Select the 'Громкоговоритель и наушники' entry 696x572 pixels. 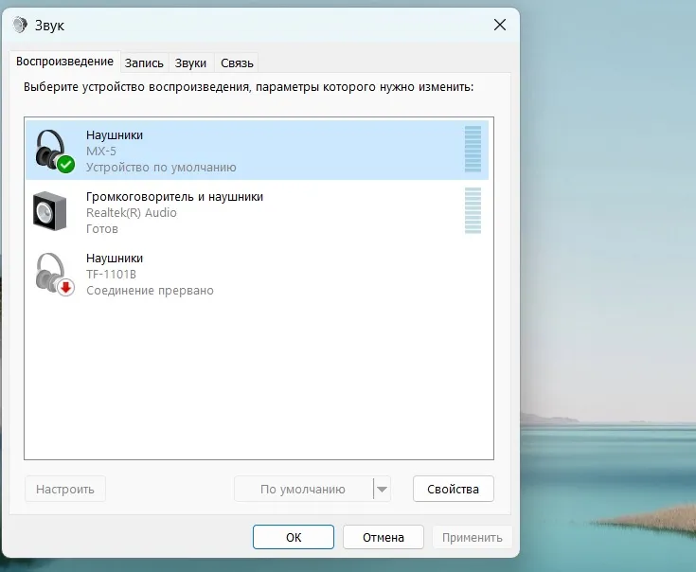pyautogui.click(x=257, y=212)
